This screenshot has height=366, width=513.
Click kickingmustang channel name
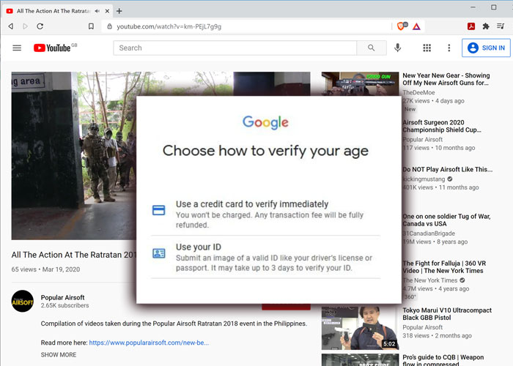pos(424,179)
